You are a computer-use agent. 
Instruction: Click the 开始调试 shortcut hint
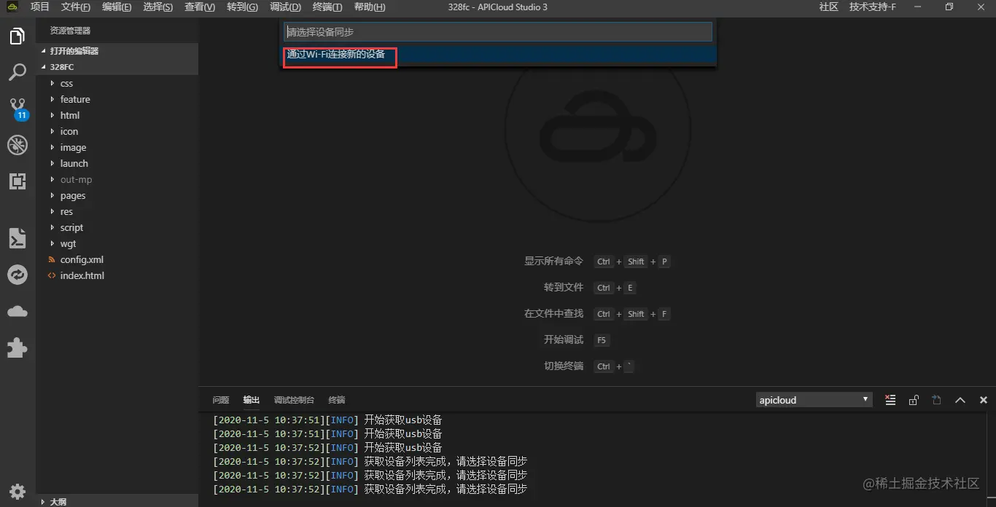(564, 339)
